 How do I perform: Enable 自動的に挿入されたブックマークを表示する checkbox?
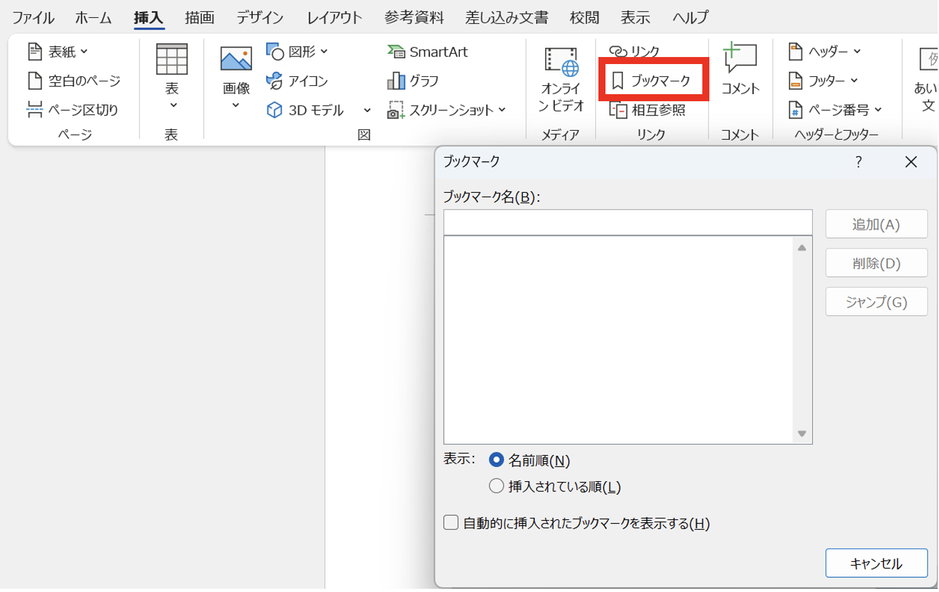(x=451, y=523)
